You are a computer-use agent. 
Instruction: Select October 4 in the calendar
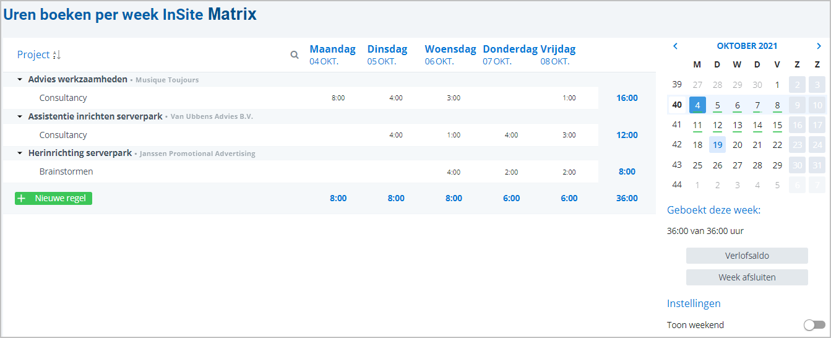pos(697,105)
